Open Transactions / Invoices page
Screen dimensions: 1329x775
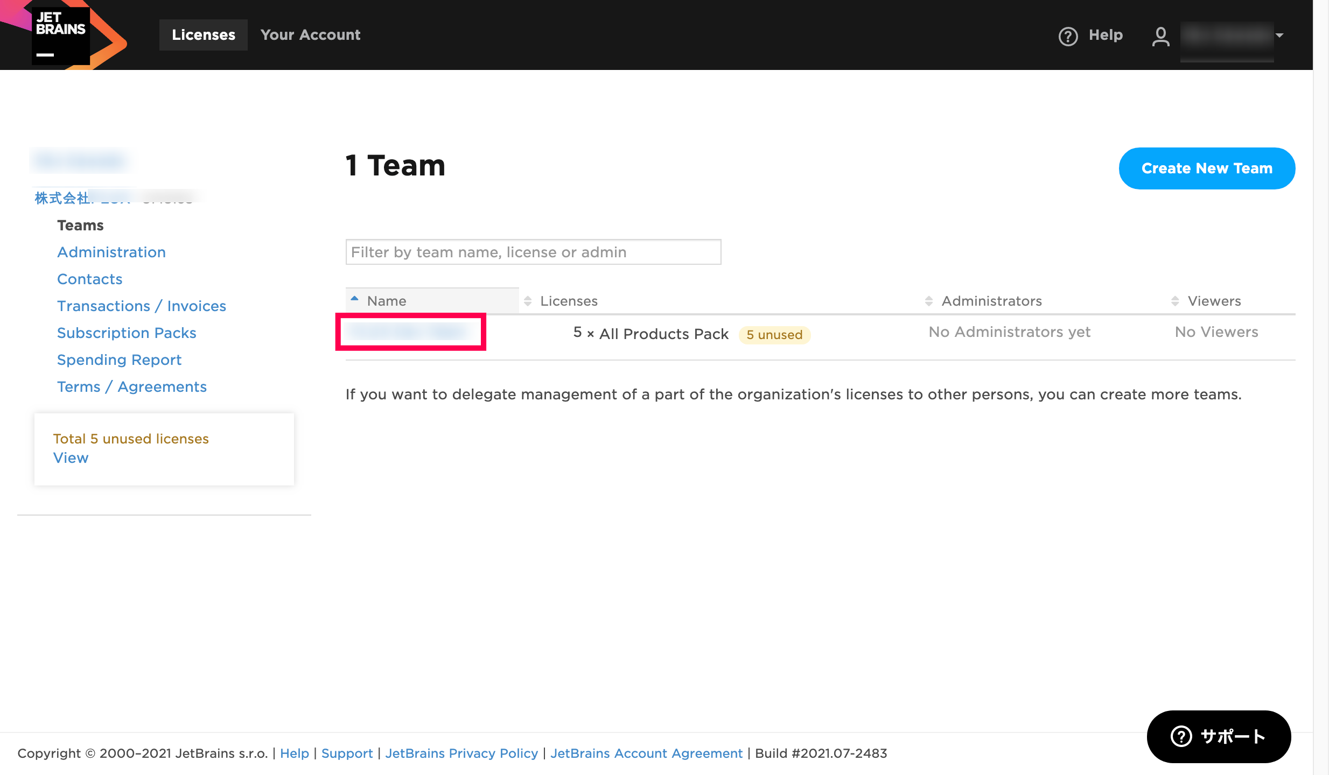(142, 306)
